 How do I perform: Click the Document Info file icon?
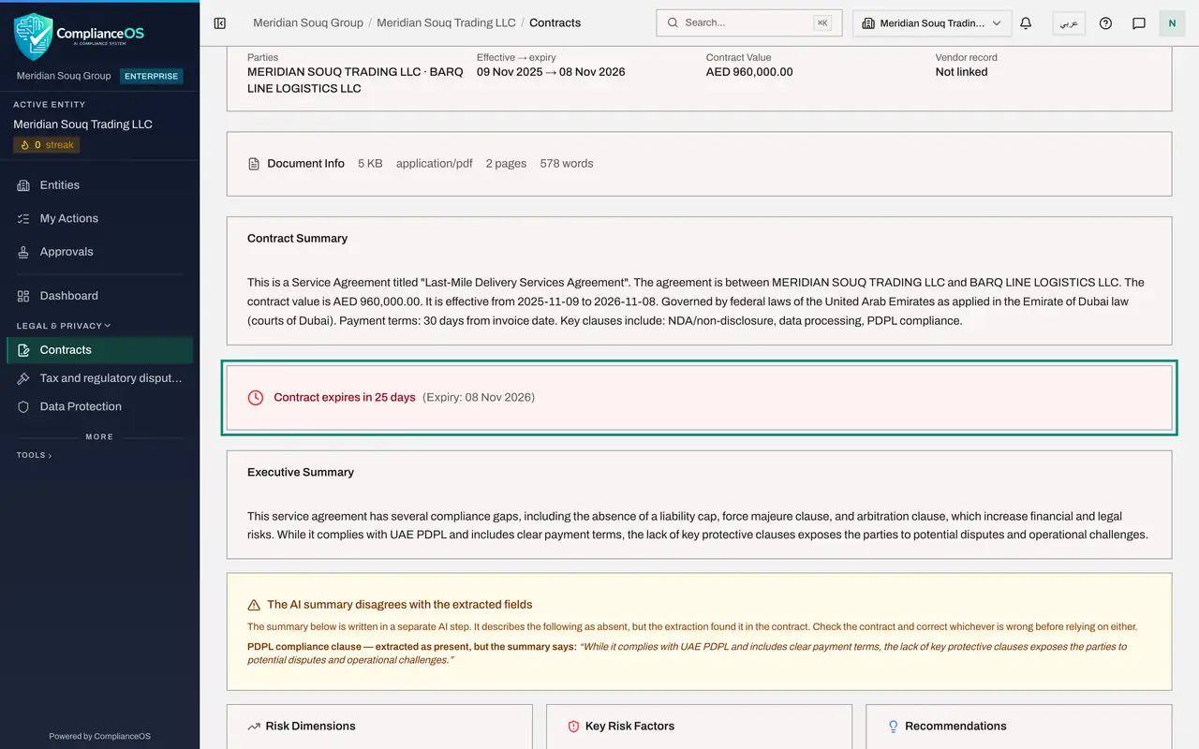pos(254,164)
